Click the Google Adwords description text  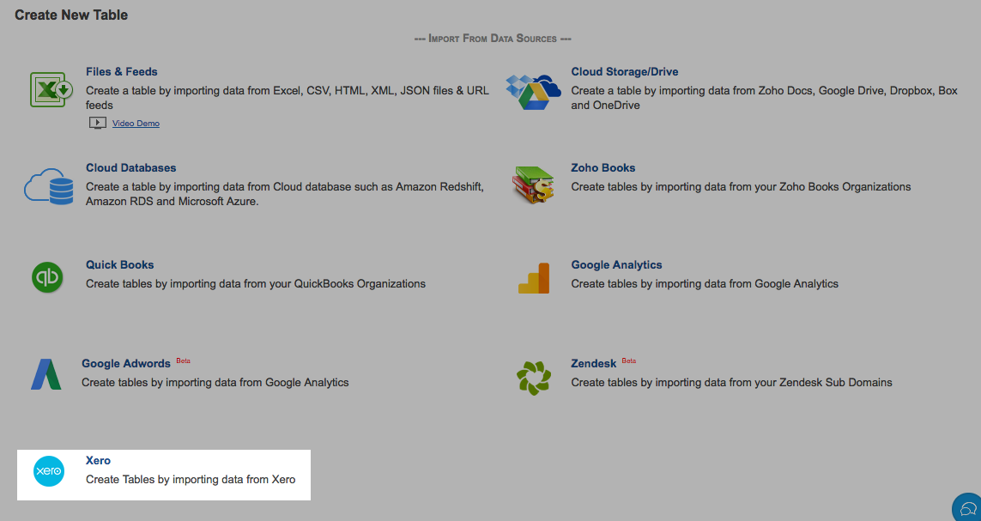pos(215,382)
